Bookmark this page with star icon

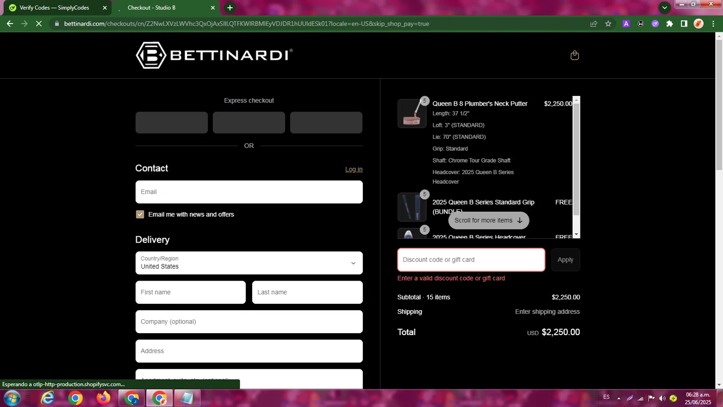tap(608, 24)
